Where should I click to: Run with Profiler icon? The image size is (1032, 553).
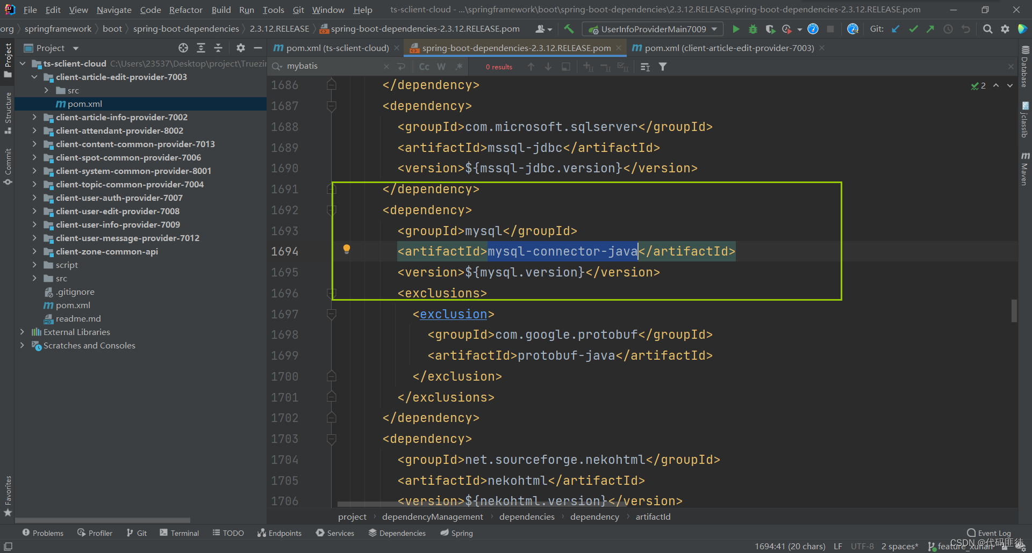click(787, 29)
